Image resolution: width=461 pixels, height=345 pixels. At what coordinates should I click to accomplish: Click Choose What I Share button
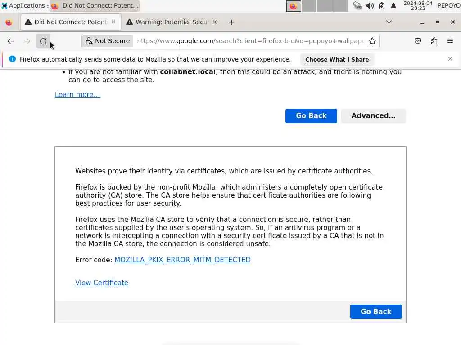pyautogui.click(x=337, y=60)
